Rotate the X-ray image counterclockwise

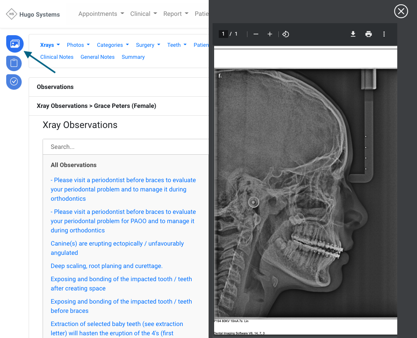[286, 34]
